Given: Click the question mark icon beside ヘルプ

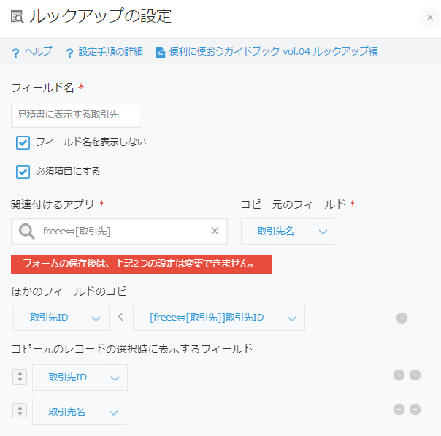Looking at the screenshot, I should (x=16, y=53).
